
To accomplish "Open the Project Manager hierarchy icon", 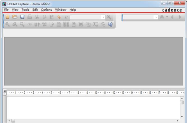I will coord(103,24).
